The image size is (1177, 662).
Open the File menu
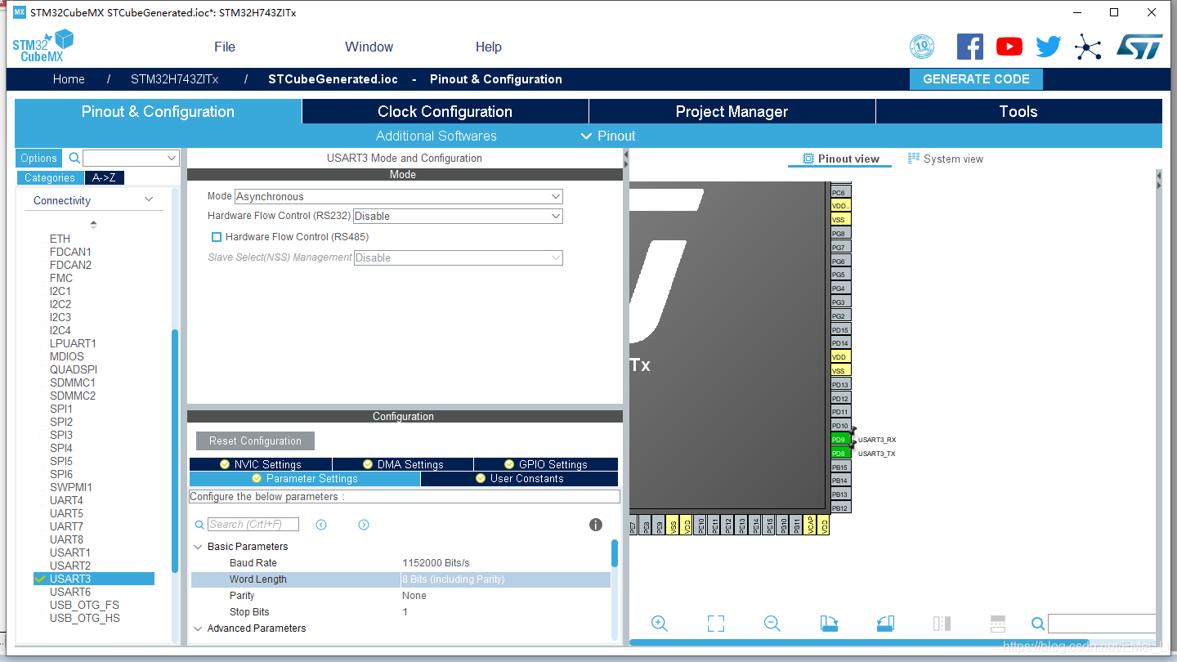coord(225,47)
